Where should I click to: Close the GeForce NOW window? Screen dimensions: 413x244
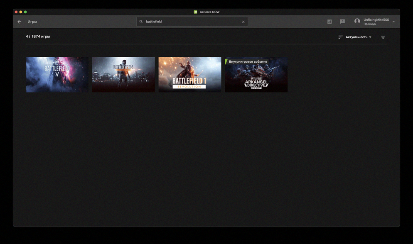pos(16,12)
